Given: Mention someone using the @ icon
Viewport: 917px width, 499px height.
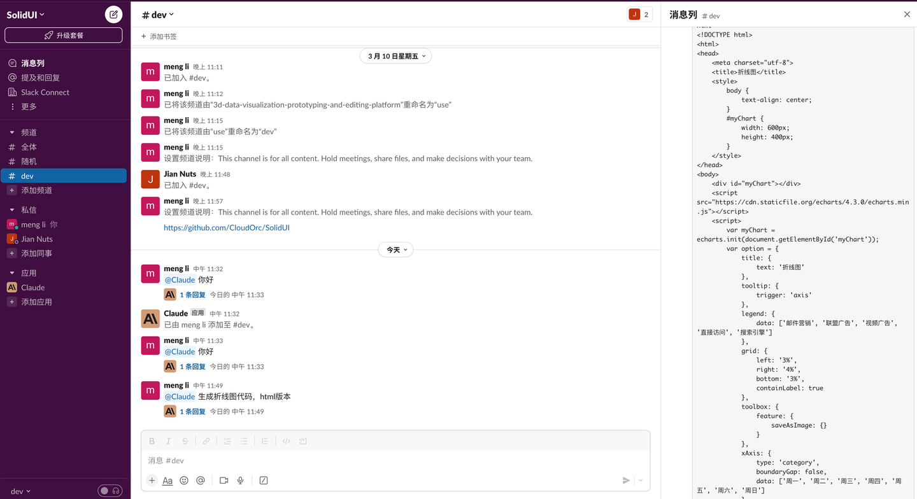Looking at the screenshot, I should (201, 481).
